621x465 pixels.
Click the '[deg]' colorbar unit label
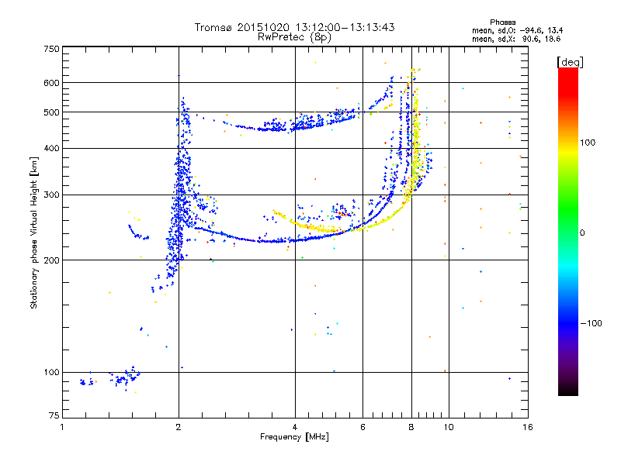(570, 62)
